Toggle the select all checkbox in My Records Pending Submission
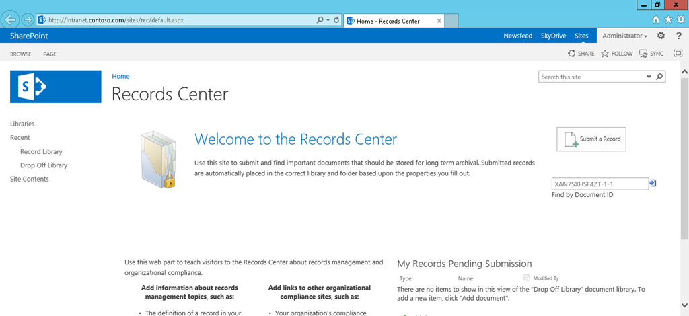 (x=526, y=277)
